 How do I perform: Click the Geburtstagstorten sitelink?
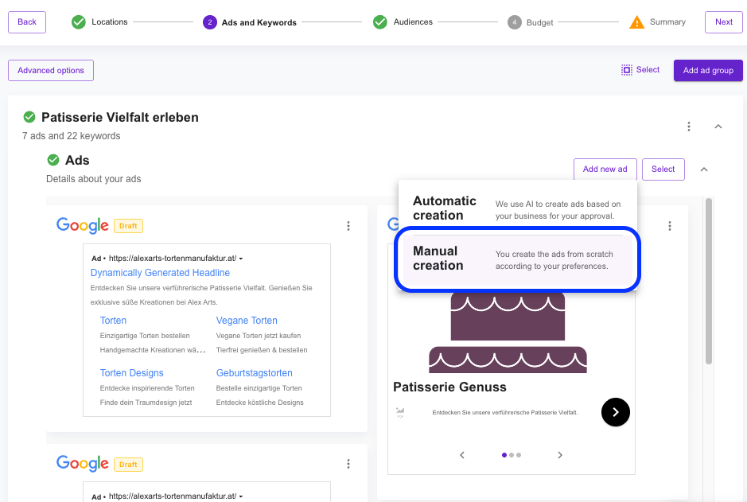pyautogui.click(x=254, y=373)
